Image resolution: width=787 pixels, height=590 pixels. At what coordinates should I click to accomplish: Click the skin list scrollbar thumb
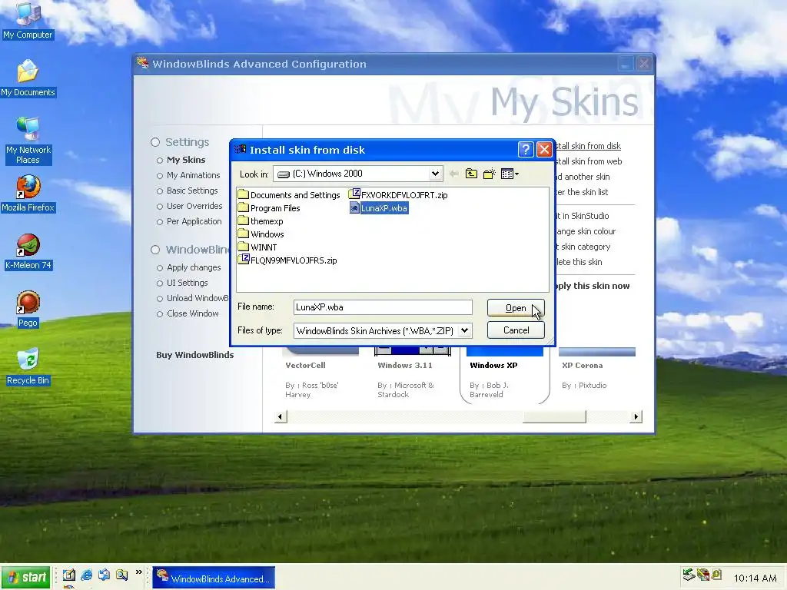click(554, 417)
